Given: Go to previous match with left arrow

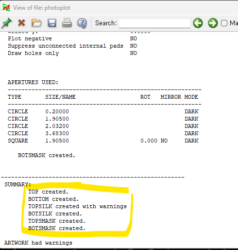Looking at the screenshot, I should (x=198, y=23).
